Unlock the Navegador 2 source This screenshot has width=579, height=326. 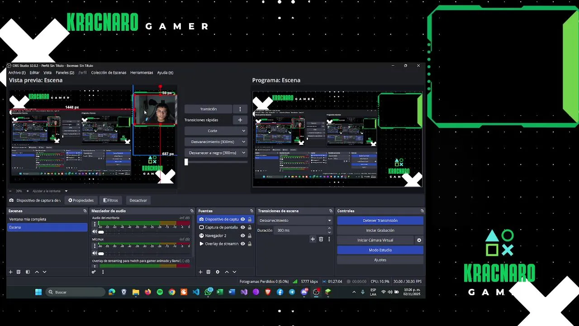pos(249,235)
